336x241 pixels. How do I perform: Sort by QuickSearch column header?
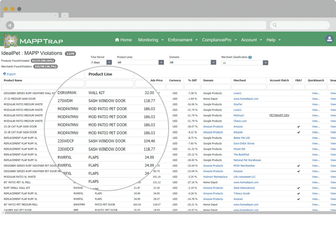[316, 81]
